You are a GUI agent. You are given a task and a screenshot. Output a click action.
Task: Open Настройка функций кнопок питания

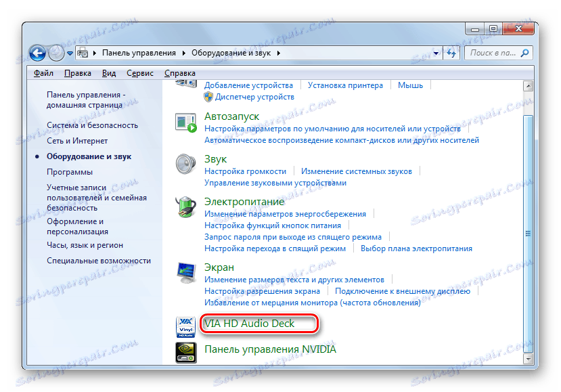point(272,225)
